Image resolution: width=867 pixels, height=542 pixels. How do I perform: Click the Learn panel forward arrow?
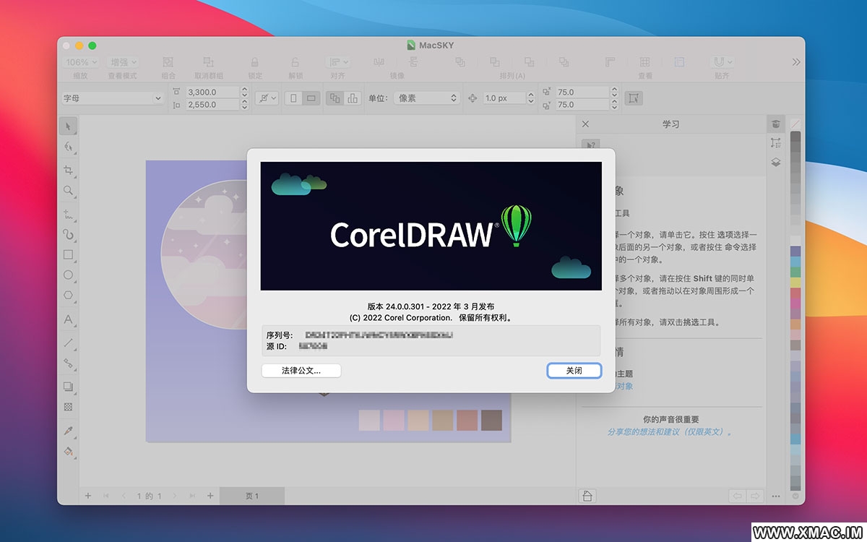tap(755, 496)
